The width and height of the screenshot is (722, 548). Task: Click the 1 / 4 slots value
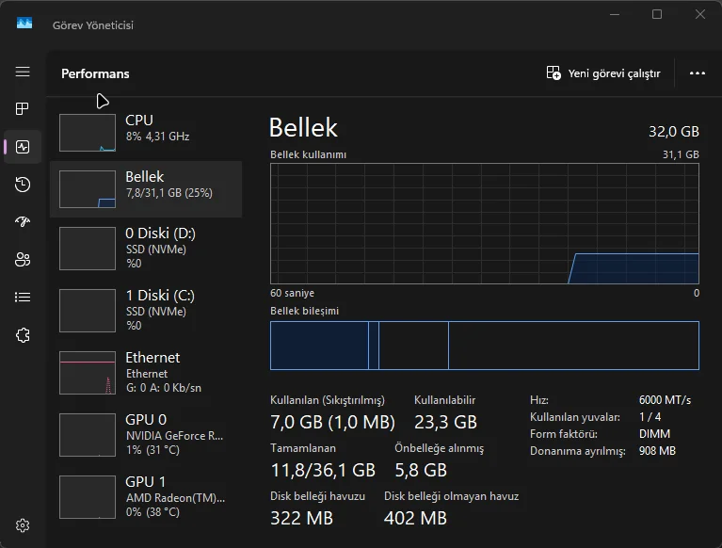[650, 417]
